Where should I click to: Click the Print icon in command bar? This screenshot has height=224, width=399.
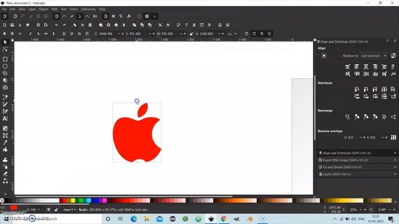[x=27, y=25]
